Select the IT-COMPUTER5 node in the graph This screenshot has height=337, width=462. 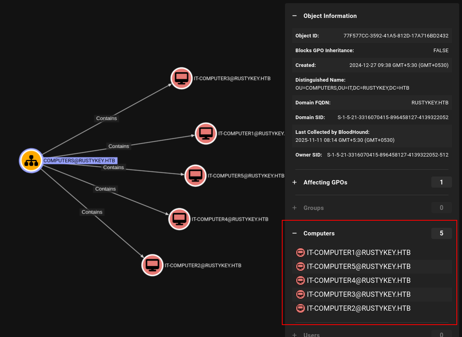point(195,175)
